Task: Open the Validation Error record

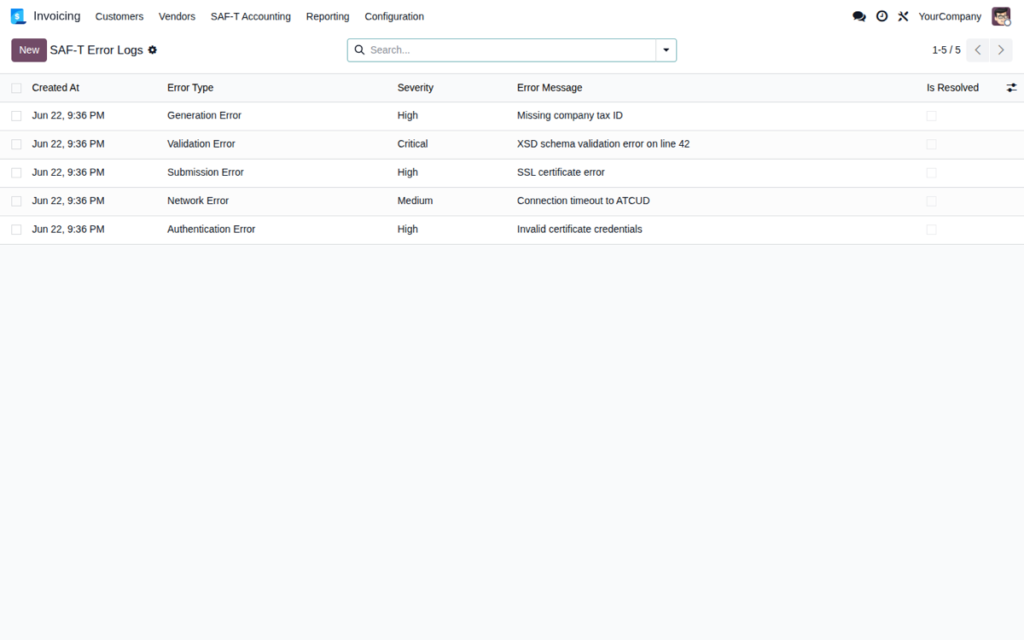Action: tap(201, 144)
